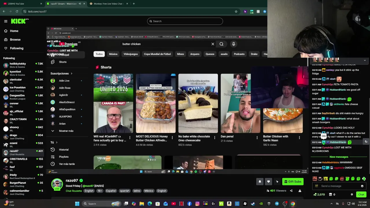Open Historial in YouTube sidebar
370x208 pixels.
click(64, 150)
